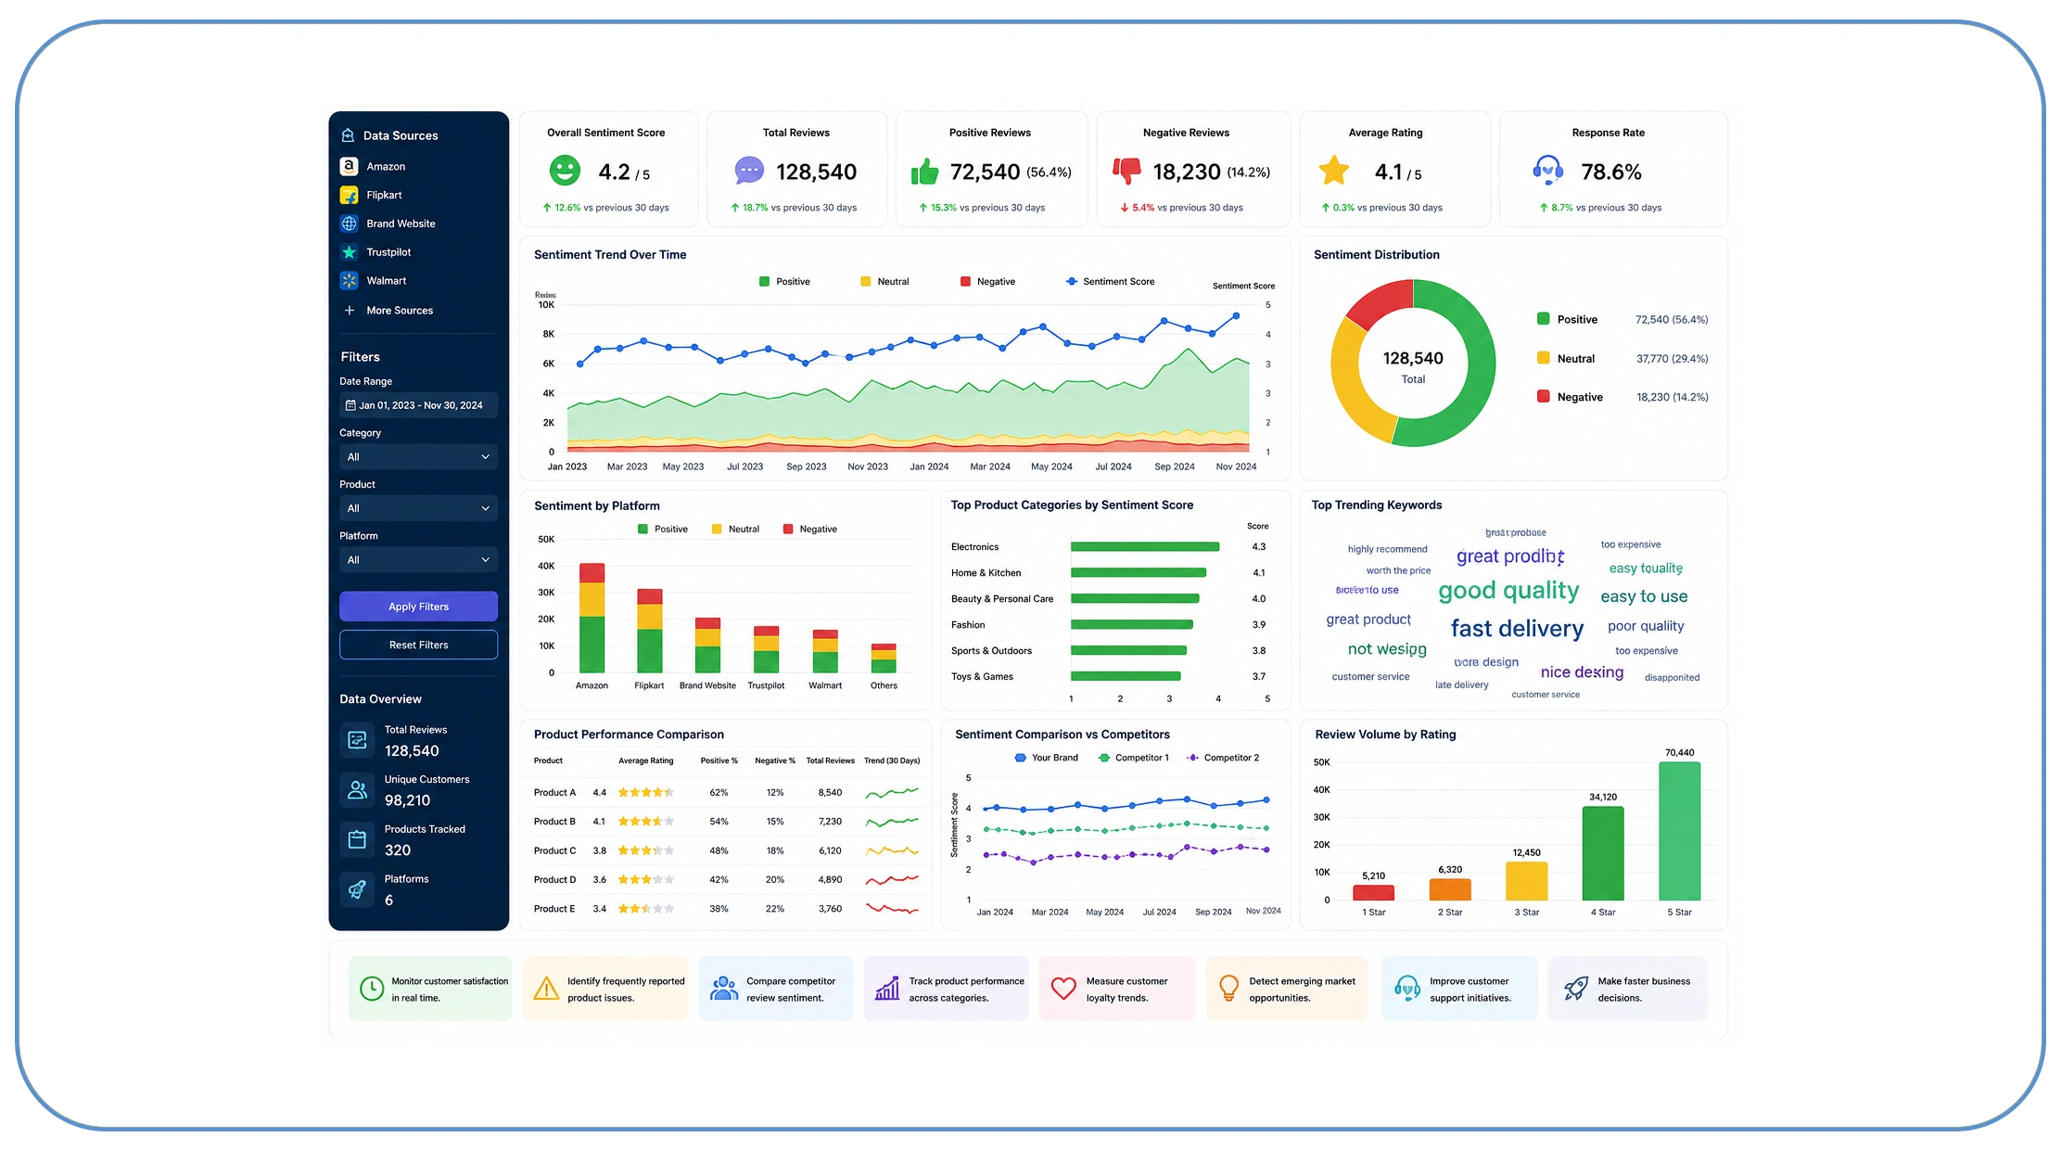
Task: Click the '128,540 Total' donut center
Action: click(x=1413, y=366)
